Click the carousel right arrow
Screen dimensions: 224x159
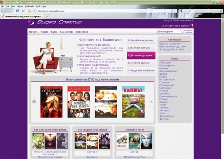point(151,101)
